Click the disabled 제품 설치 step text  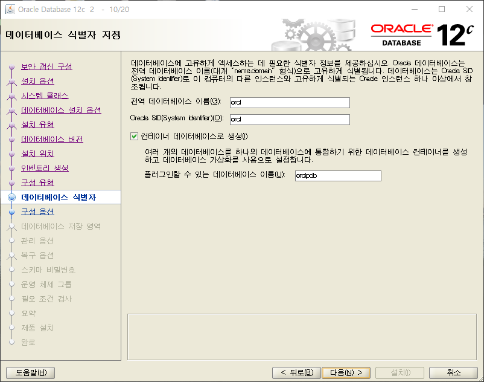[37, 328]
